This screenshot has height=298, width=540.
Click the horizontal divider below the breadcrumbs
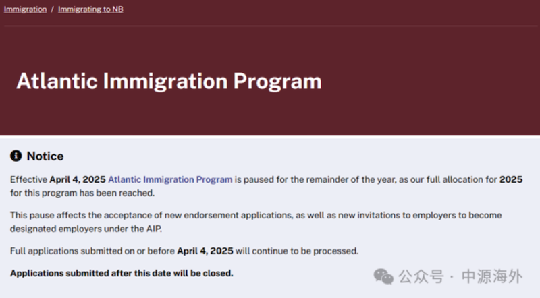click(x=270, y=26)
